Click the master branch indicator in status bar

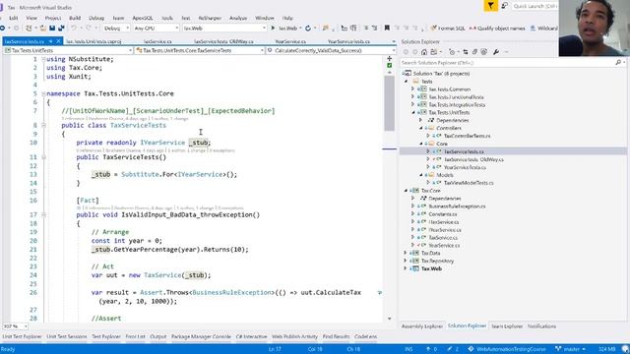pyautogui.click(x=571, y=349)
